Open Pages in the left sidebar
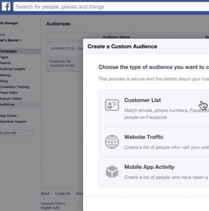Image resolution: width=209 pixels, height=211 pixels. 4,57
